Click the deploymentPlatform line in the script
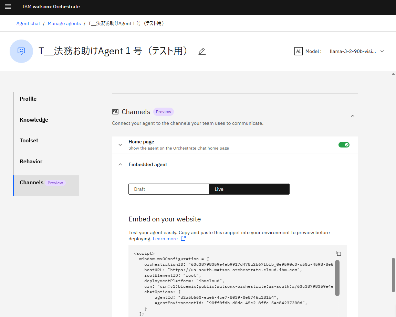 (x=184, y=281)
